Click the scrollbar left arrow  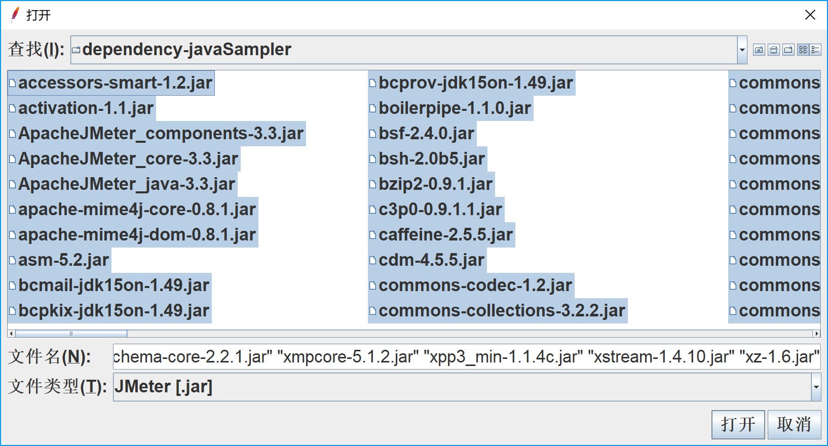[12, 334]
